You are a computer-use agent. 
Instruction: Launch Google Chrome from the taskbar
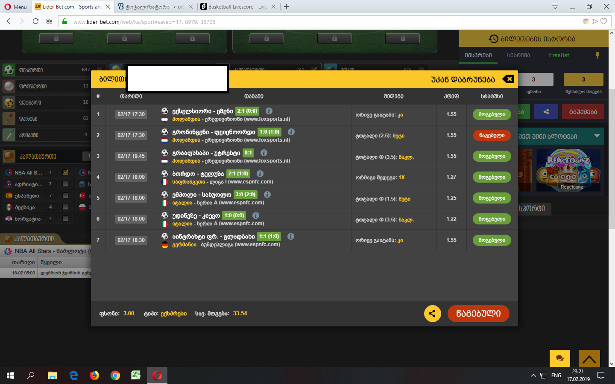pyautogui.click(x=115, y=375)
